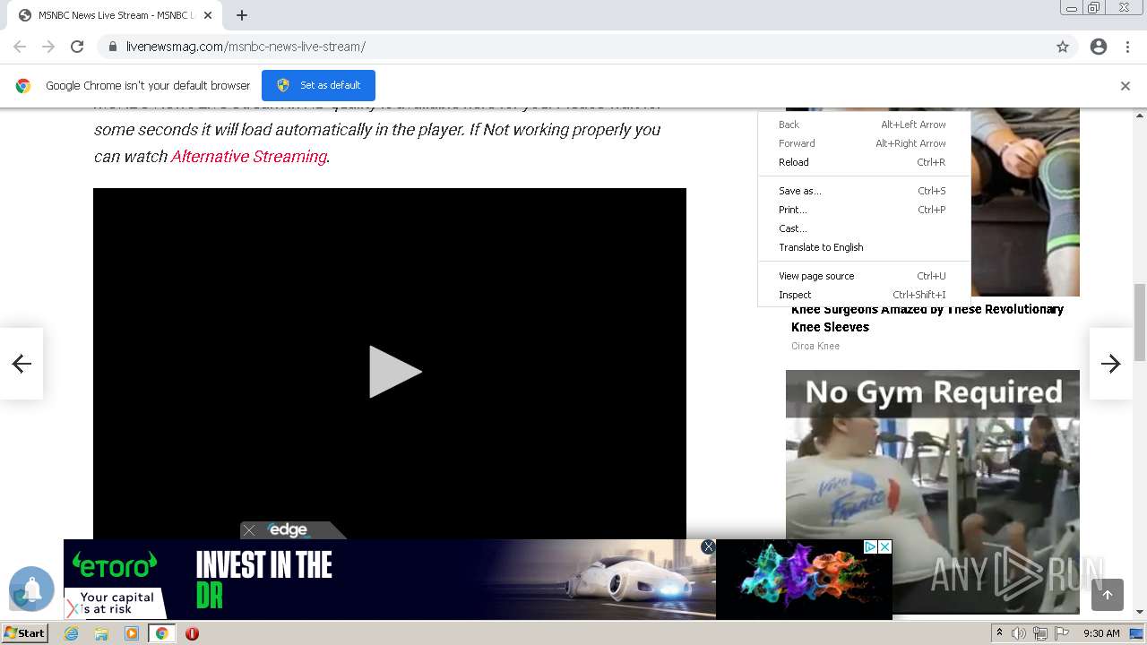
Task: Choose Translate to English
Action: click(864, 247)
